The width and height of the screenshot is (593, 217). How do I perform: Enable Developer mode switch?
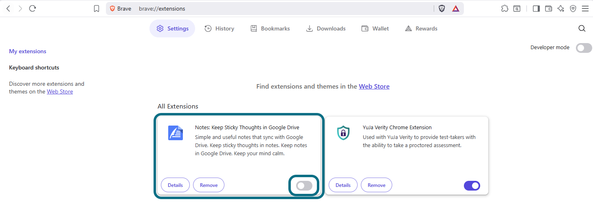[584, 48]
